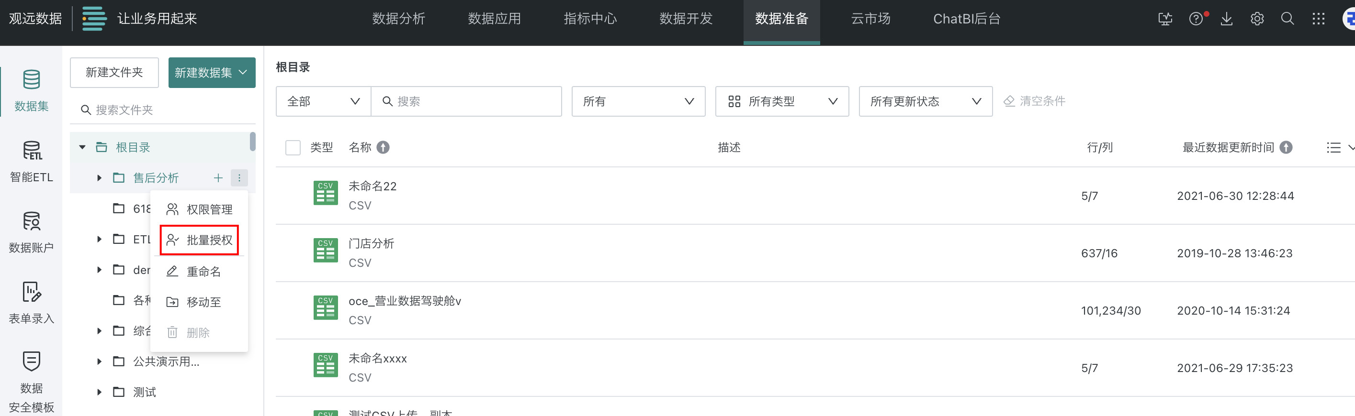This screenshot has width=1355, height=416.
Task: Click the settings gear icon in header
Action: click(x=1257, y=19)
